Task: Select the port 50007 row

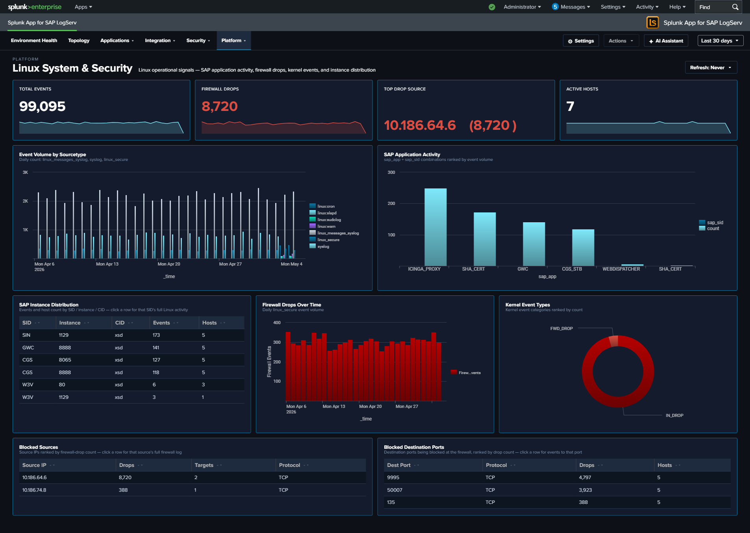Action: tap(557, 490)
